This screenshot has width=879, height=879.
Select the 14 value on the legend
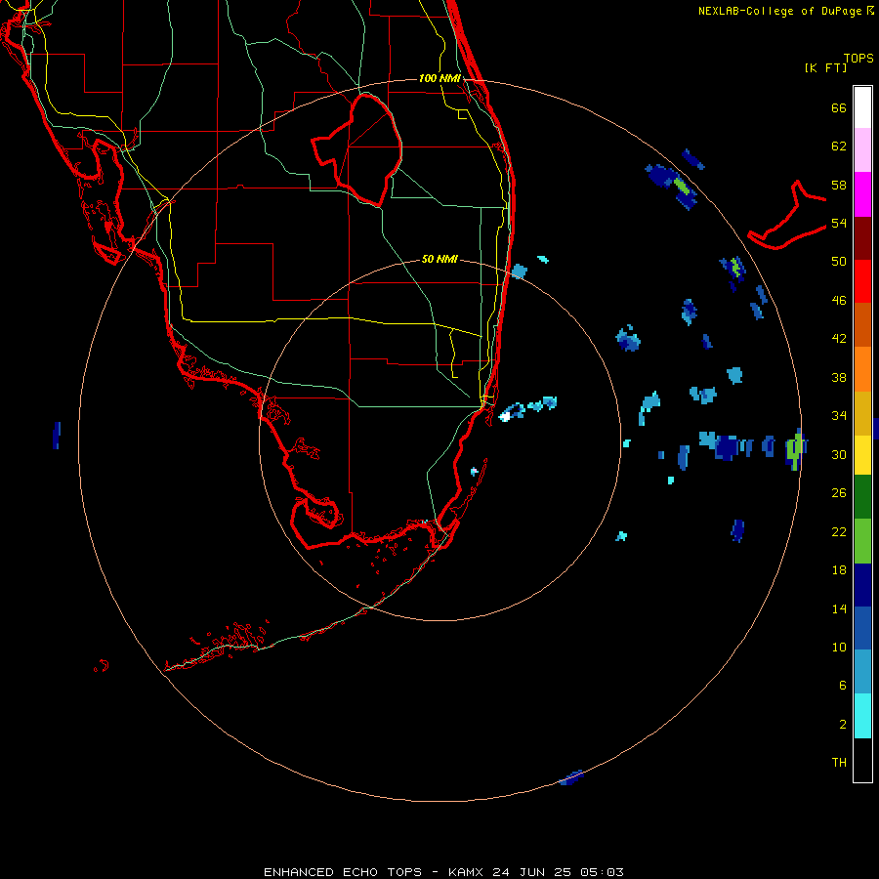839,608
